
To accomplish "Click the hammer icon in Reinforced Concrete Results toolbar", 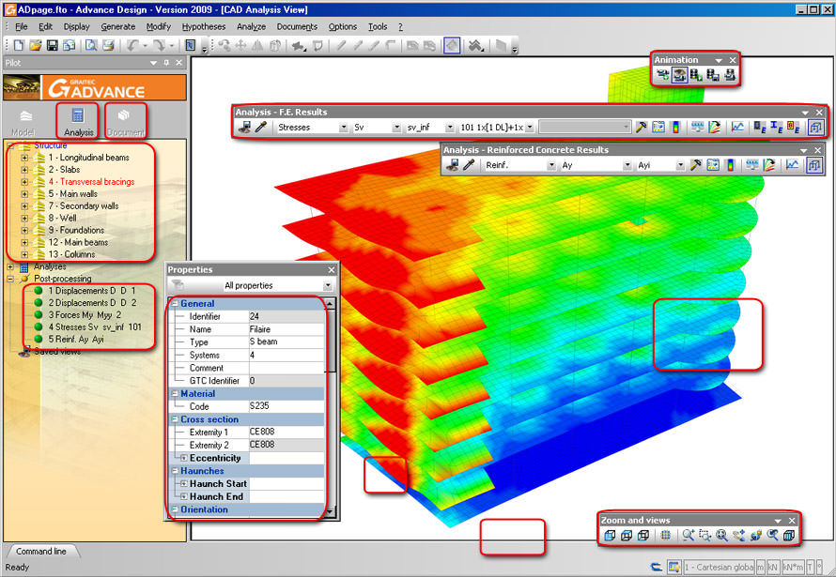I will click(x=695, y=165).
